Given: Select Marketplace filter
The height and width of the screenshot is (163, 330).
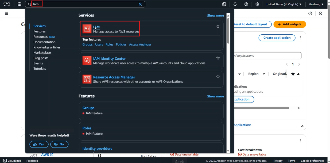Looking at the screenshot, I should click(42, 53).
